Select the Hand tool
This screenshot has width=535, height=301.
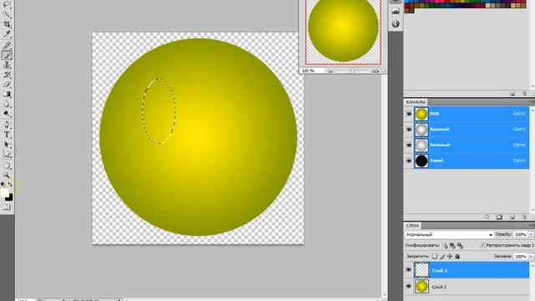(x=7, y=166)
